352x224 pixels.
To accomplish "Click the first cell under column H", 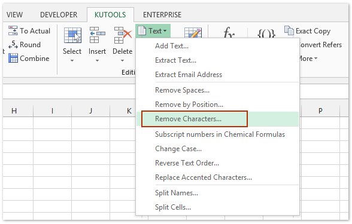I will [18, 123].
